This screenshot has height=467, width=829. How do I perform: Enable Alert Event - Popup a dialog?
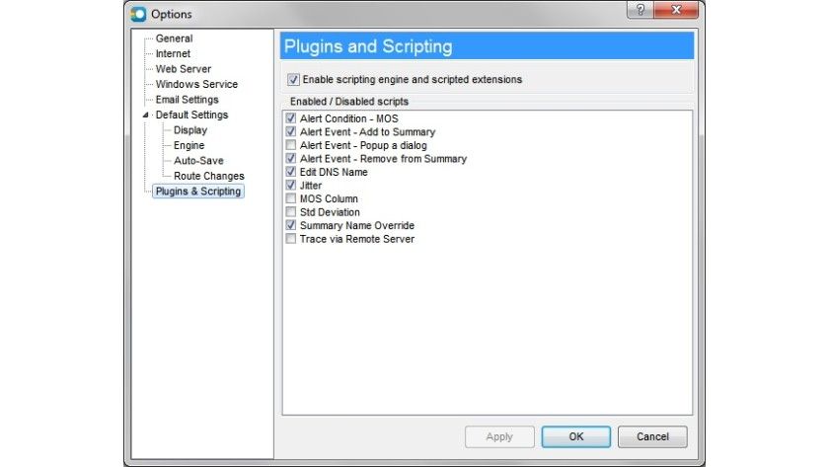tap(291, 144)
